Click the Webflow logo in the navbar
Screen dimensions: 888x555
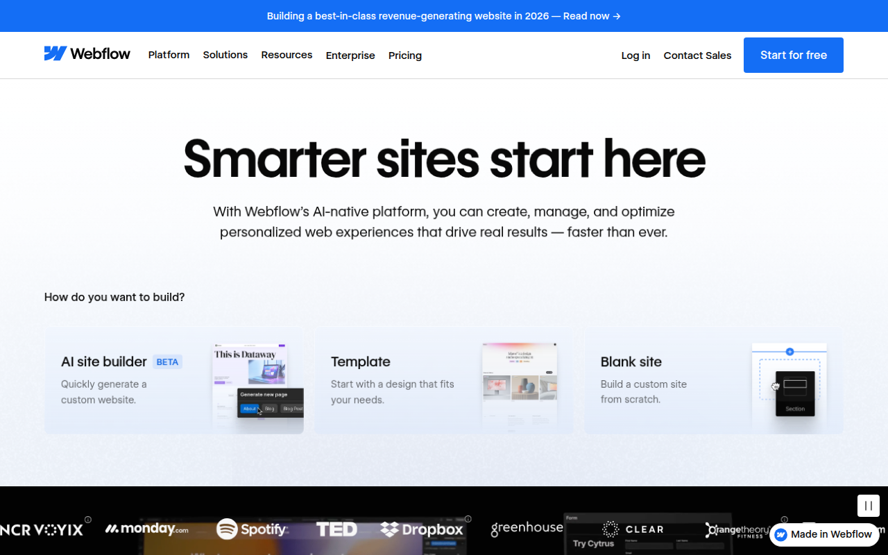point(87,53)
